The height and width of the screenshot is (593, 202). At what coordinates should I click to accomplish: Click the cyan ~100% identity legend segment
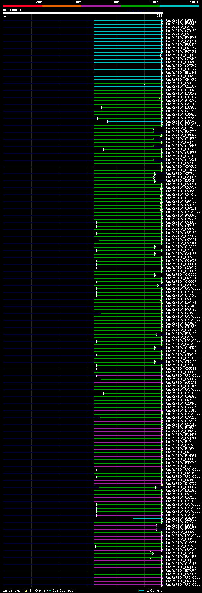179,5
